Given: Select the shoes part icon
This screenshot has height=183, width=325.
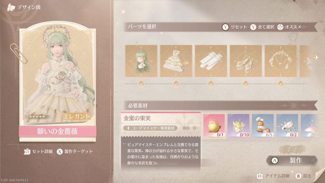Looking at the screenshot, I should tap(246, 61).
